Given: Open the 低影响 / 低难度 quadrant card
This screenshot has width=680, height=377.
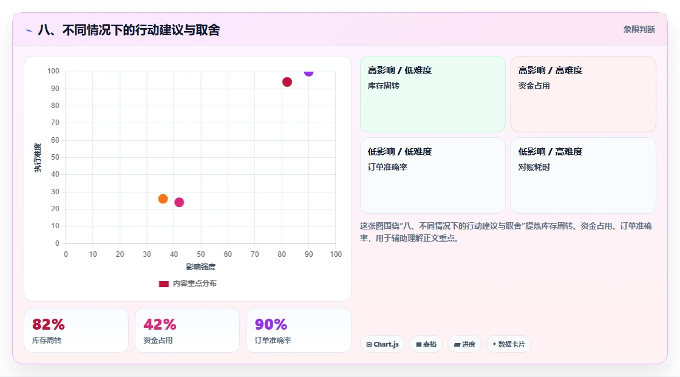Looking at the screenshot, I should click(433, 175).
